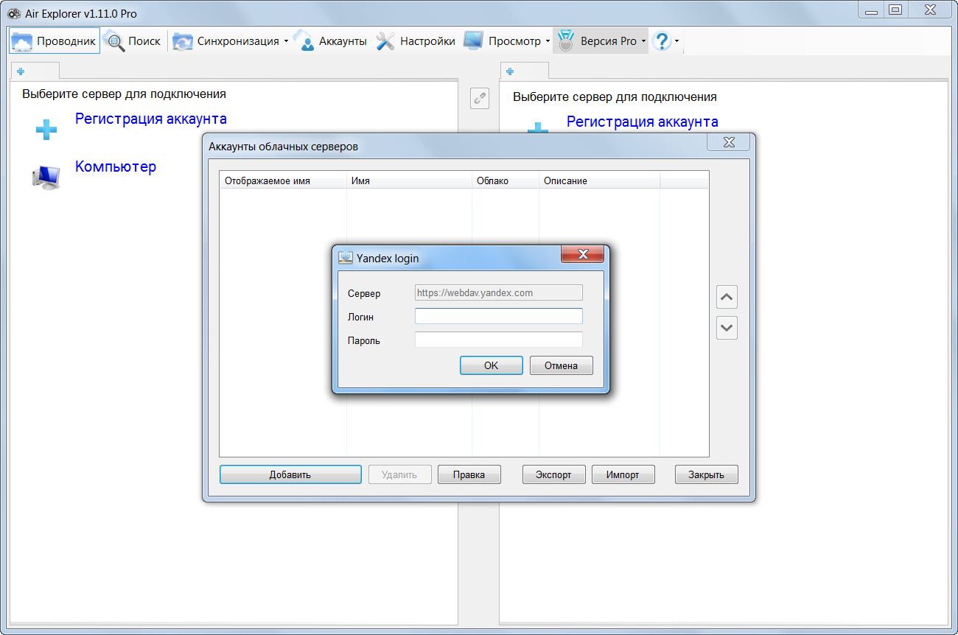The image size is (958, 635).
Task: Click the Синхронизация toolbar button
Action: pos(225,41)
